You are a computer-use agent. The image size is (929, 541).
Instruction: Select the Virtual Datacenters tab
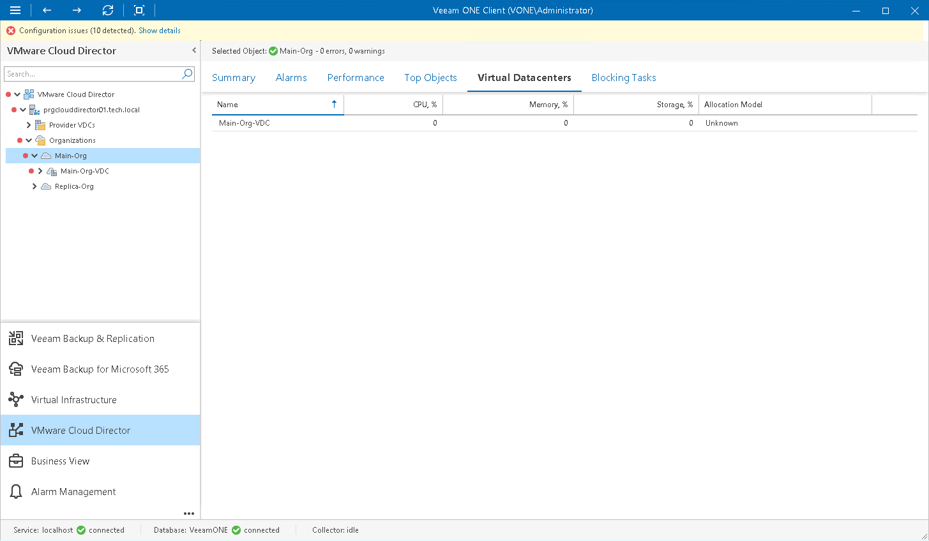pos(524,78)
